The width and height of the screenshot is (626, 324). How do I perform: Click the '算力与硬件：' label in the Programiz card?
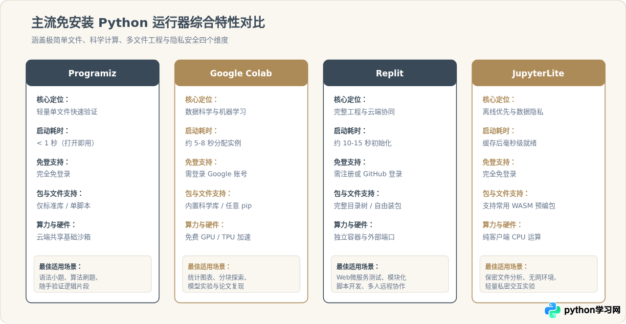tap(56, 225)
